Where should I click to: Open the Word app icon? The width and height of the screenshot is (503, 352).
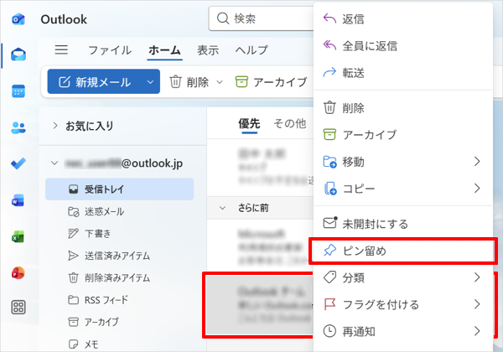tap(18, 200)
